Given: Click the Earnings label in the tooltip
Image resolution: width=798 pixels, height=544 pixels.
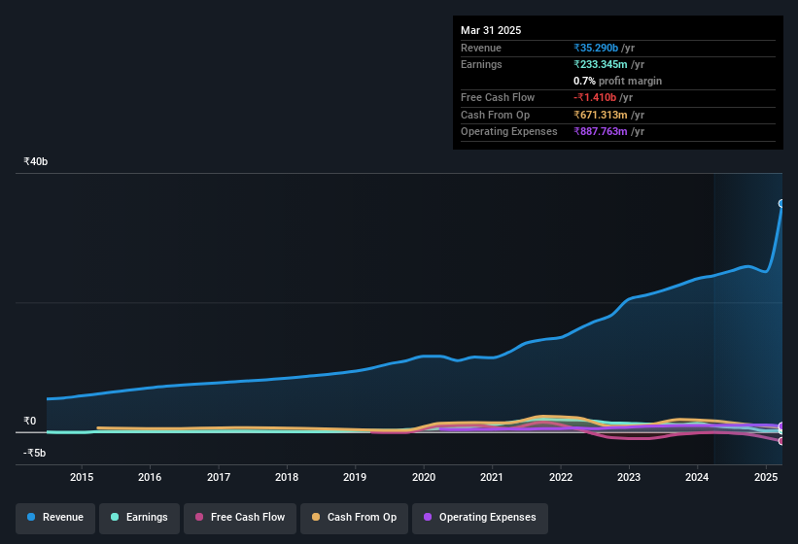Looking at the screenshot, I should pyautogui.click(x=481, y=64).
